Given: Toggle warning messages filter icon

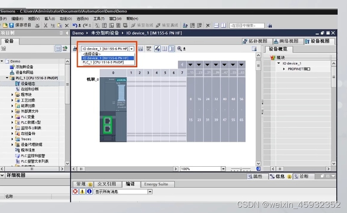Looking at the screenshot, I should click(82, 192).
